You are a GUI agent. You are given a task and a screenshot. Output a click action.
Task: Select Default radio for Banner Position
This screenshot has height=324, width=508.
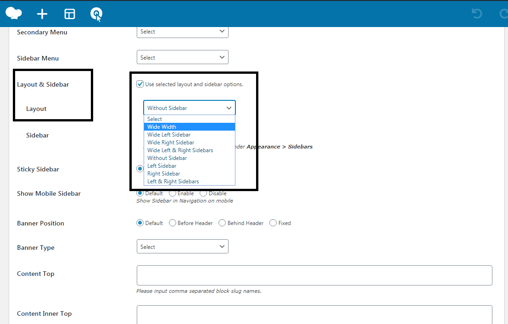(140, 223)
